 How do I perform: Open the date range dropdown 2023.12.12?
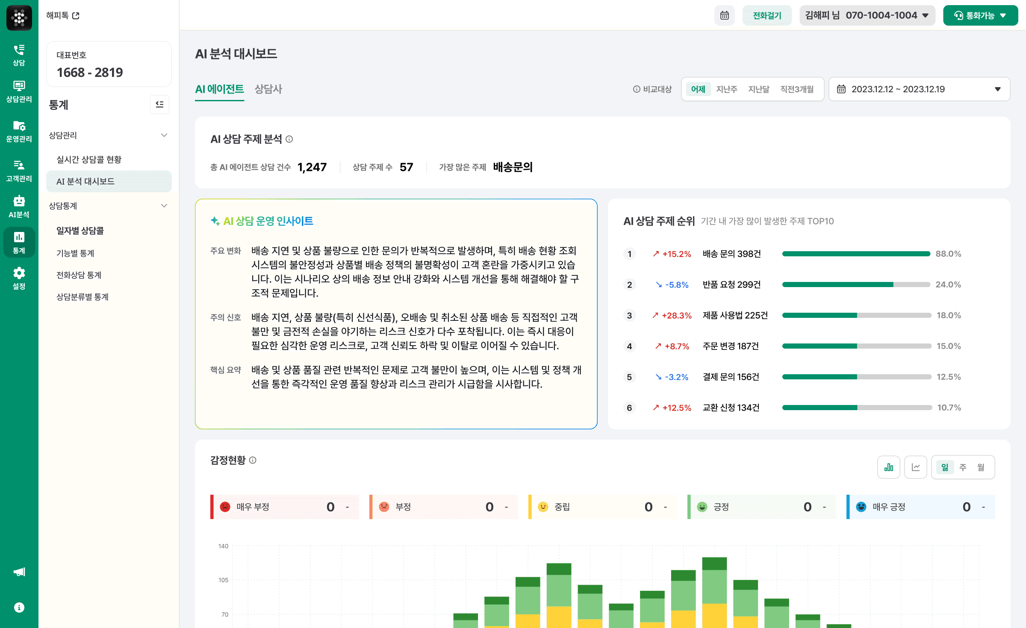click(919, 89)
